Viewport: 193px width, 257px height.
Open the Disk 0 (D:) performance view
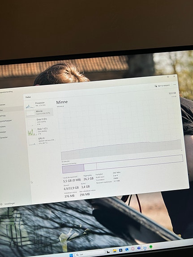pos(40,122)
